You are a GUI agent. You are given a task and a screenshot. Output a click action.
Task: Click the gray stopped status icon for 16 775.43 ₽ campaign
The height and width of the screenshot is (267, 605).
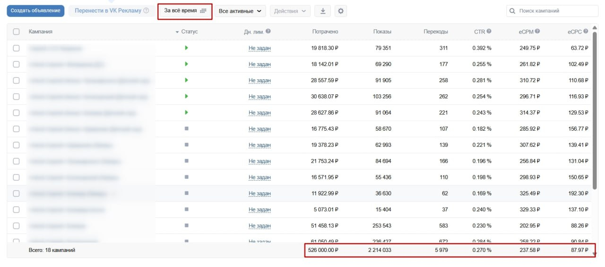[186, 129]
